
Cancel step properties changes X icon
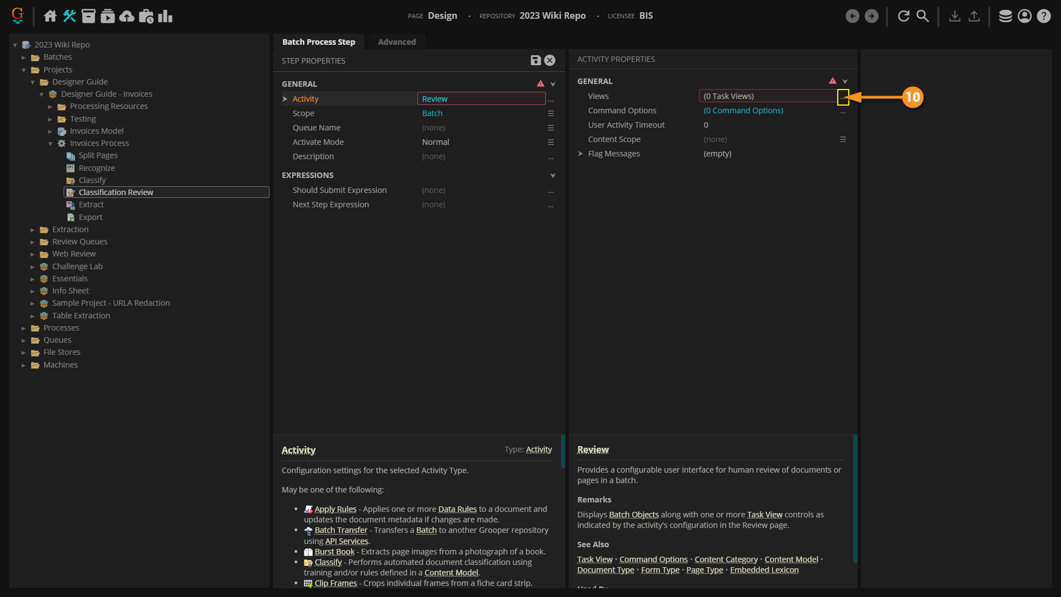click(550, 60)
